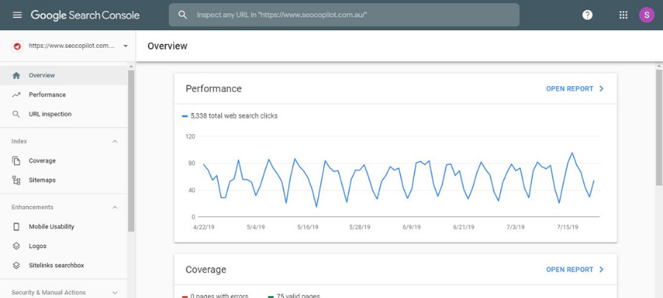663x298 pixels.
Task: Select URL inspection in the sidebar
Action: (x=63, y=114)
